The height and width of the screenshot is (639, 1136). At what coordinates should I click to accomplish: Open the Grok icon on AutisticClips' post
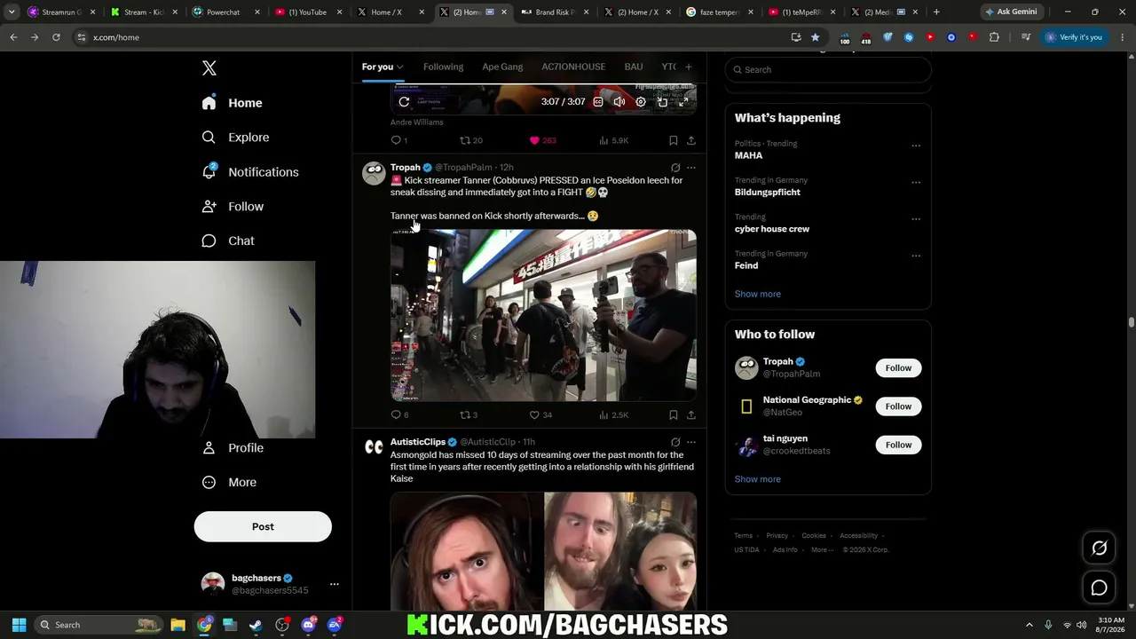[675, 442]
